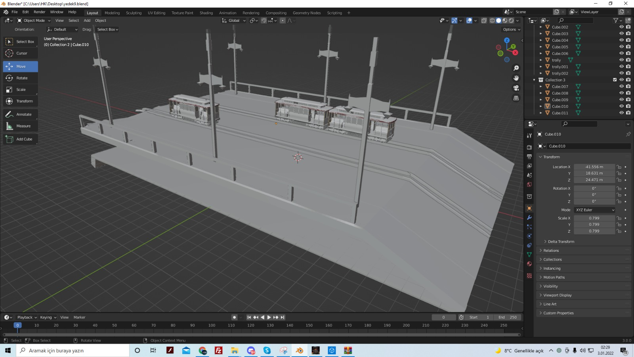Toggle snapping magnet in viewport header
This screenshot has height=357, width=634.
pyautogui.click(x=264, y=21)
